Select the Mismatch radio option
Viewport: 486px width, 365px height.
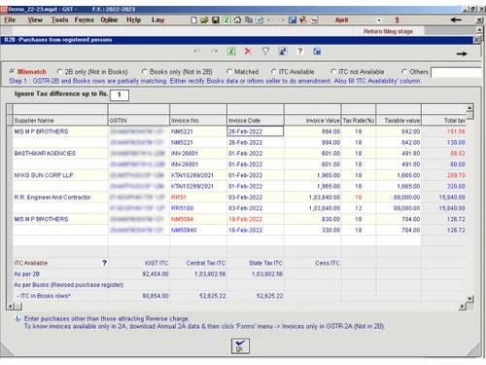[x=12, y=72]
